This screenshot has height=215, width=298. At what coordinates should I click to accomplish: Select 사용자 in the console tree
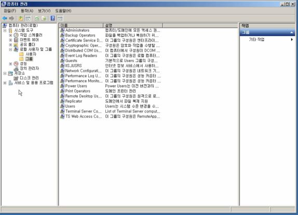point(31,54)
